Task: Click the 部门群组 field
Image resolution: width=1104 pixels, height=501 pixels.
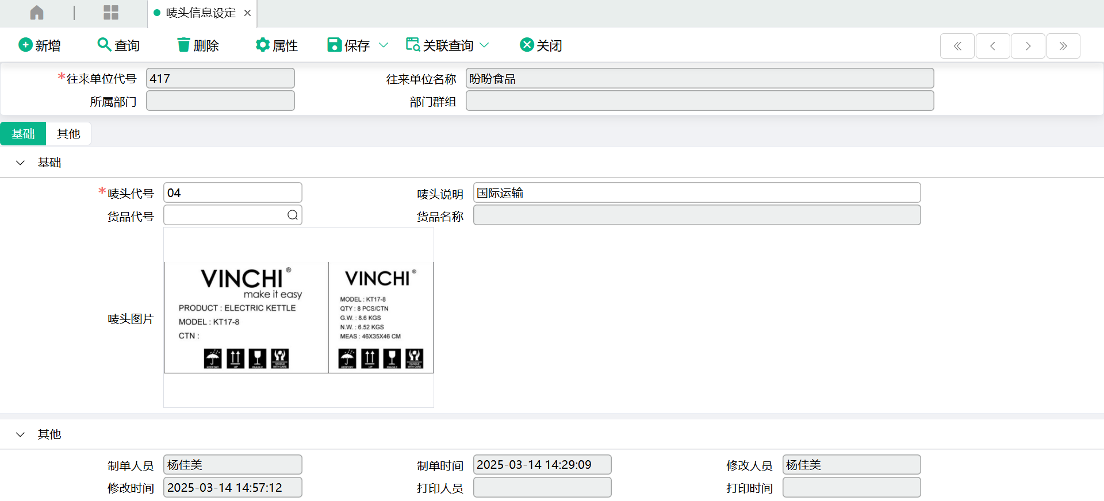Action: point(700,101)
